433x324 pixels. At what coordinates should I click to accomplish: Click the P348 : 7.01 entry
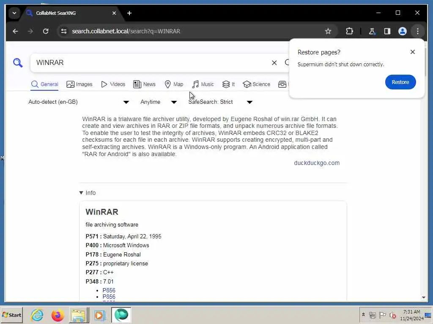click(x=100, y=281)
